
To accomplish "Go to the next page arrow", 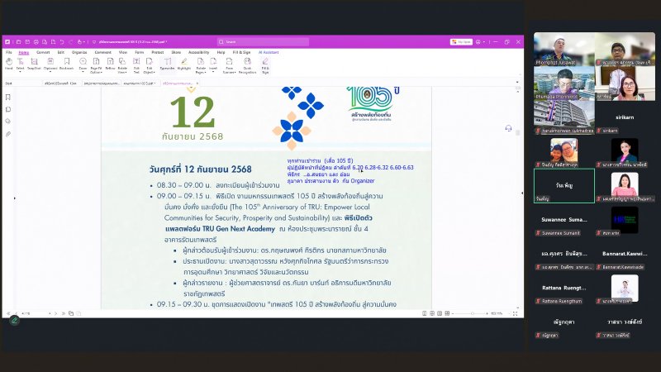I will (55, 313).
